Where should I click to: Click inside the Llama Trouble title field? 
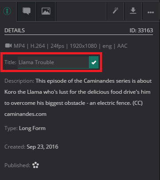(53, 62)
